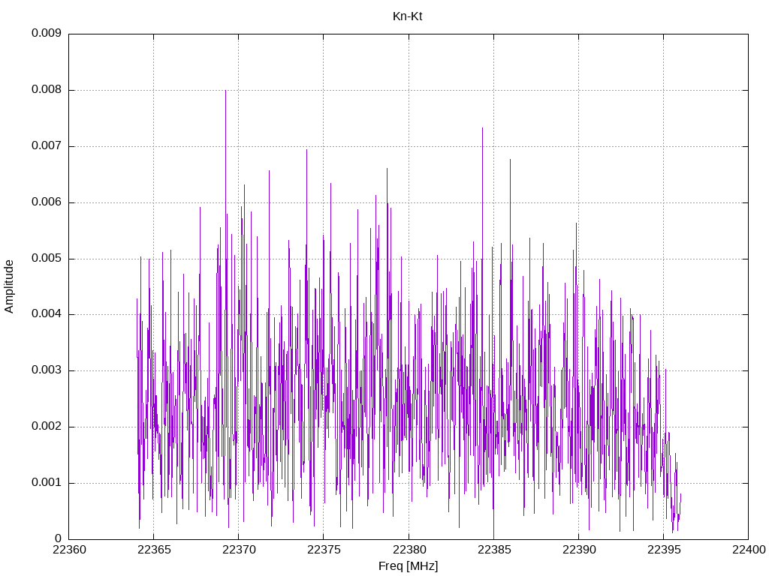Screen dimensions: 769x576
Task: Click x-axis tick label 22370
Action: (x=239, y=550)
